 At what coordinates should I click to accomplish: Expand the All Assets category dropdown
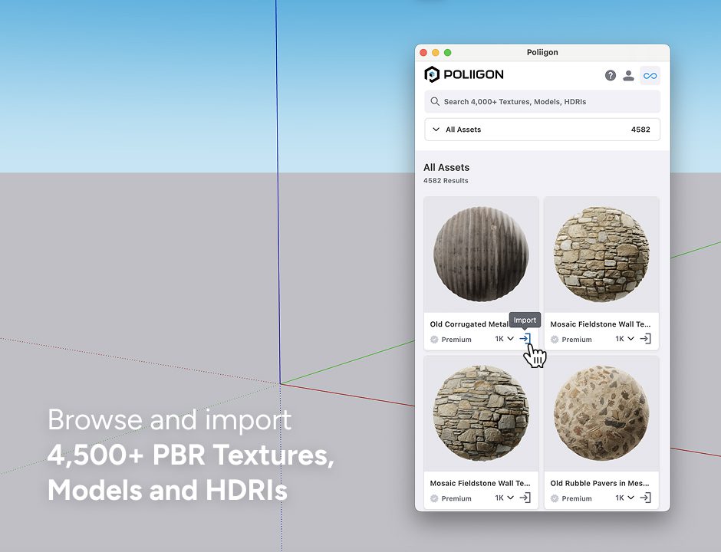542,130
